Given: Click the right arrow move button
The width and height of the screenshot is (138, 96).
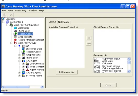Looking at the screenshot, I should click(89, 38).
